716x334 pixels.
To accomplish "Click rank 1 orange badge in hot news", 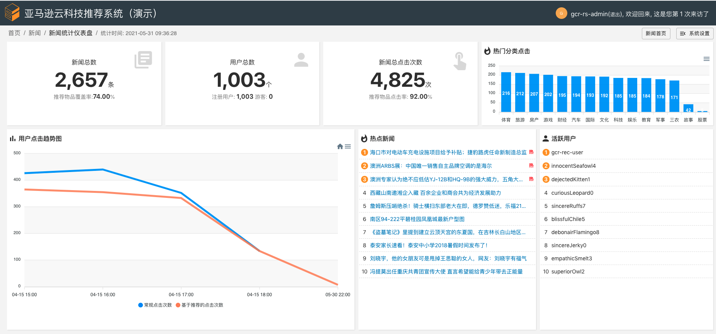I will click(364, 152).
